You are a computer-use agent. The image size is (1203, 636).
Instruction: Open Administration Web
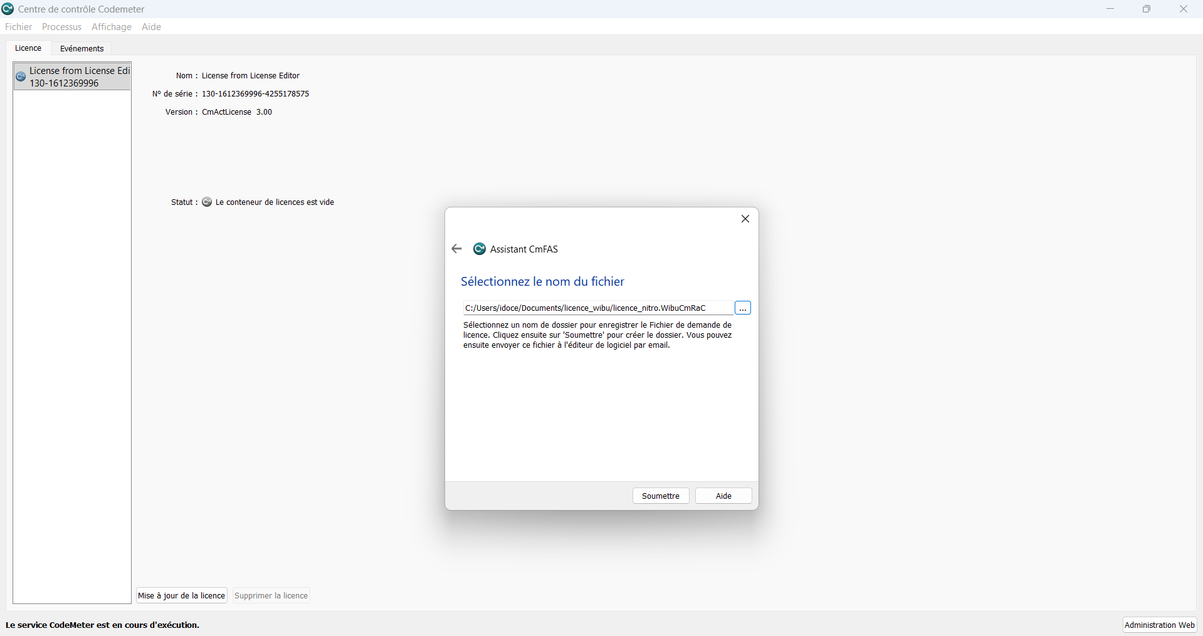tap(1160, 625)
